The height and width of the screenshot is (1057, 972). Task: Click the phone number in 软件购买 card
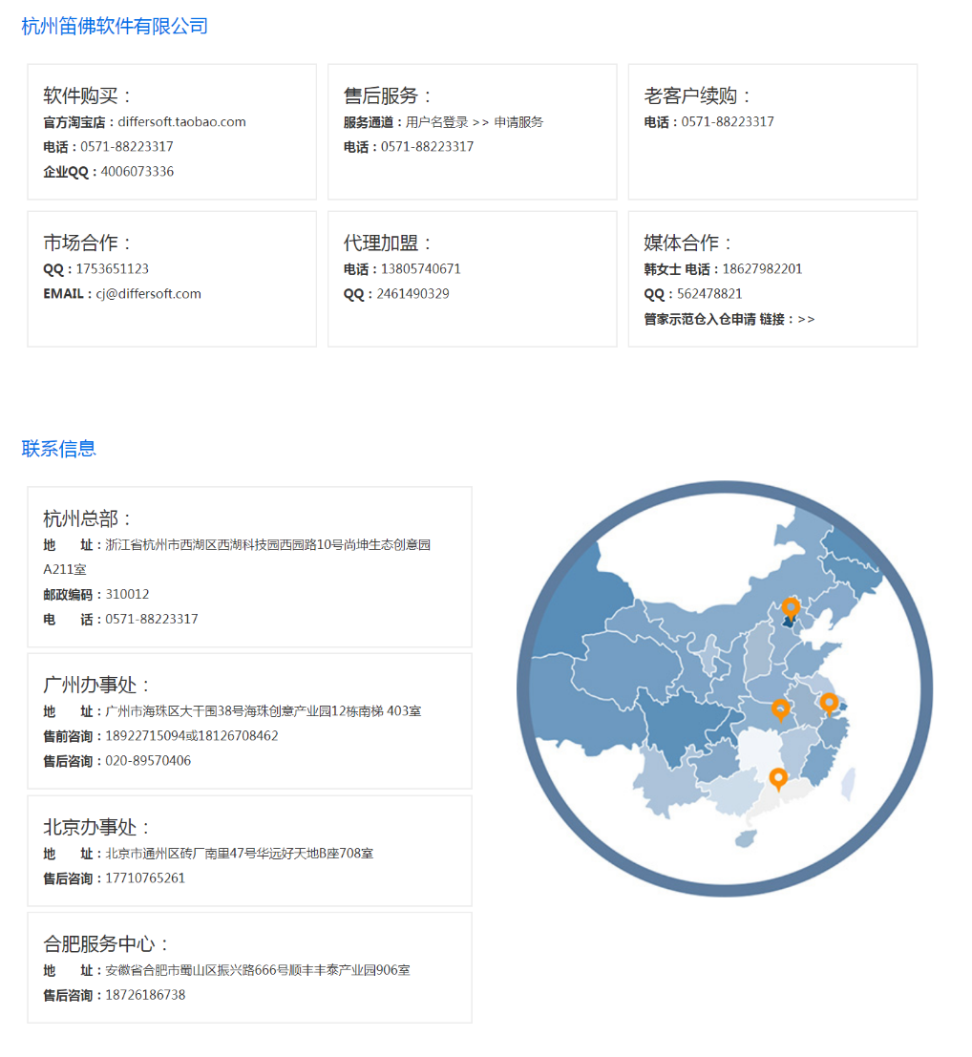(x=127, y=147)
